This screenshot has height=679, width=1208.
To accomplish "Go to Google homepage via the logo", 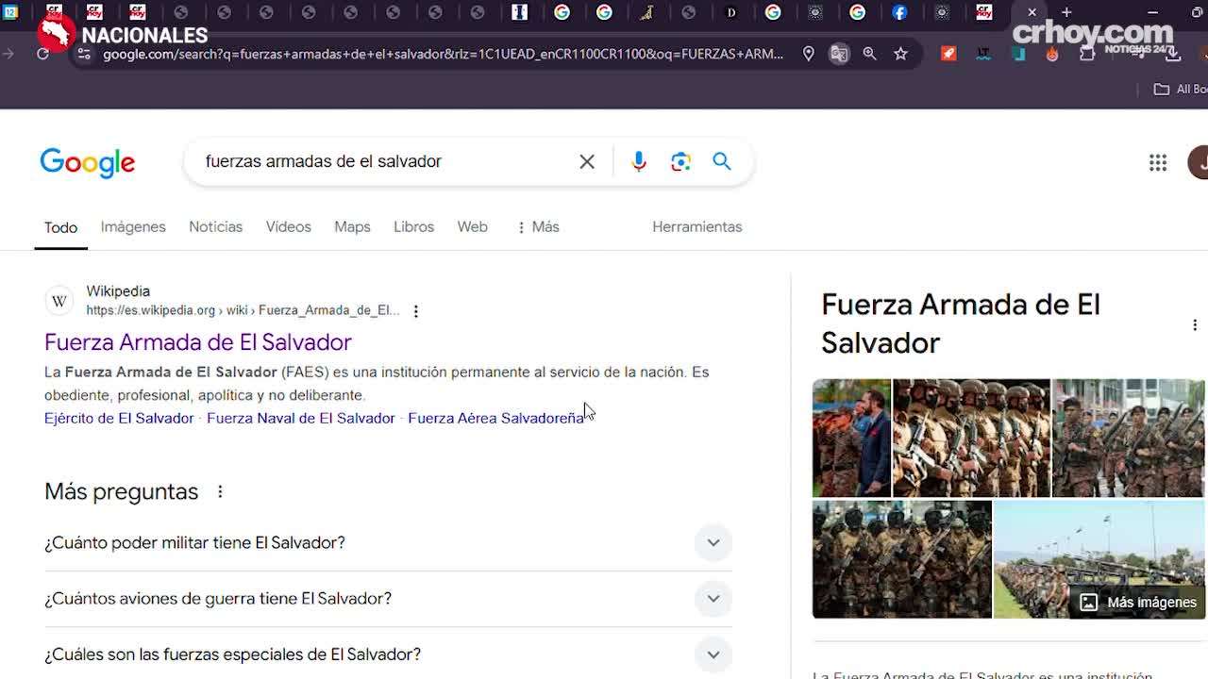I will [x=88, y=162].
